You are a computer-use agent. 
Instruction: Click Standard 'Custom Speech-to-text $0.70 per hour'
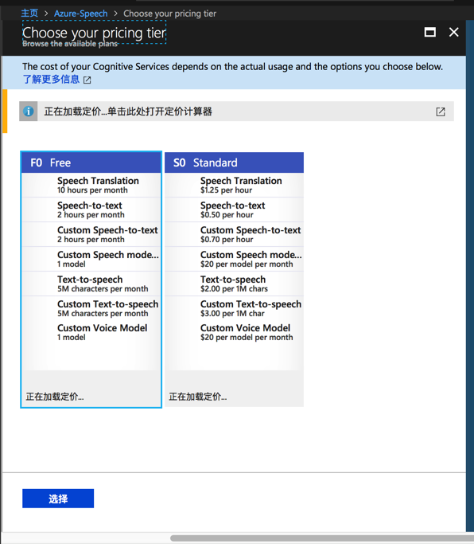pyautogui.click(x=235, y=234)
